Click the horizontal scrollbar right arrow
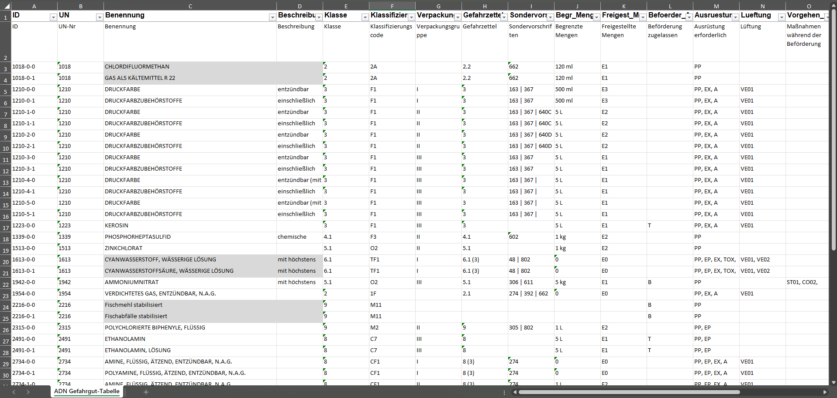Image resolution: width=837 pixels, height=398 pixels. pos(825,392)
